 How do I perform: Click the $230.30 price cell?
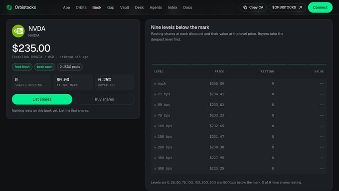(x=217, y=147)
